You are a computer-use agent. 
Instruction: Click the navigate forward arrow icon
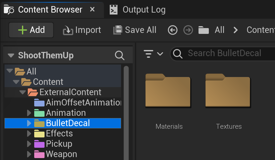(188, 30)
